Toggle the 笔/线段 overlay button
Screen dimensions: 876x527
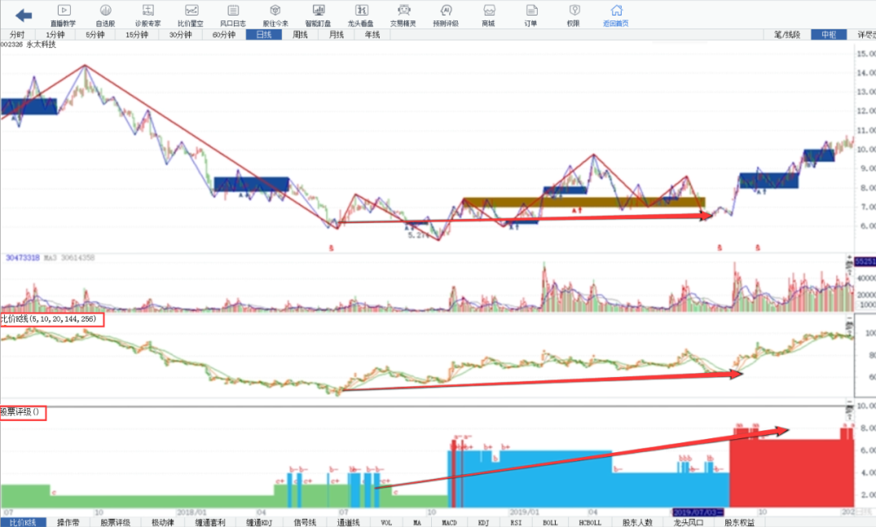click(786, 35)
